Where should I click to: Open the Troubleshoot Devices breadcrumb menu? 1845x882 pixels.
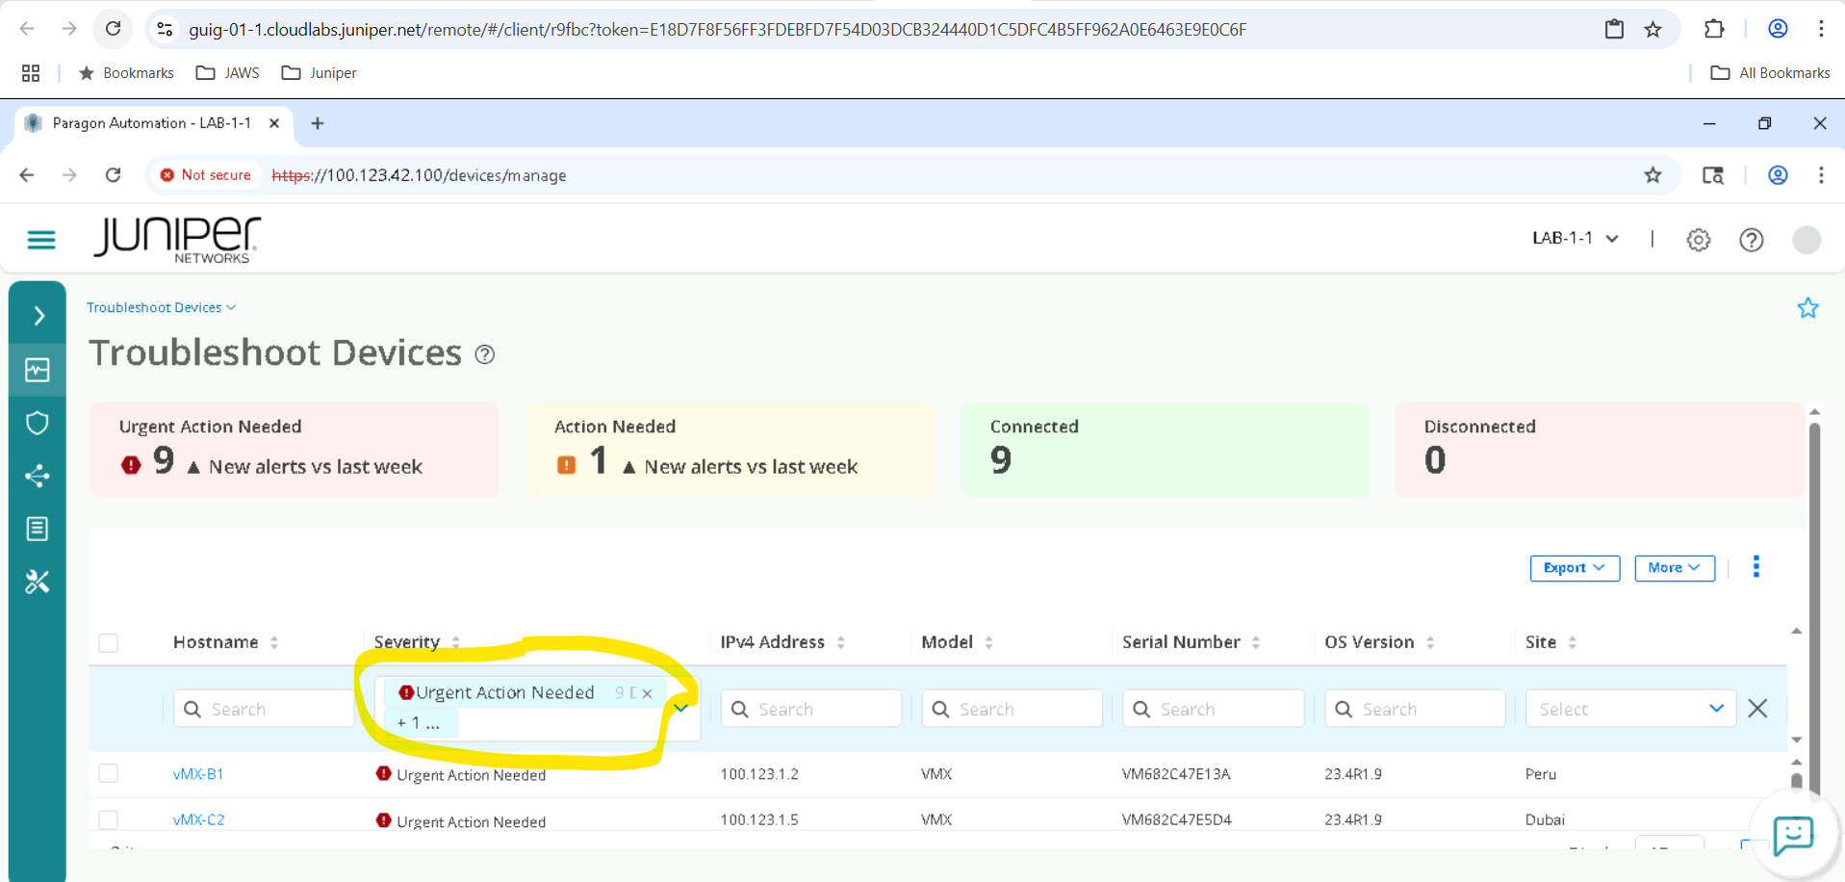coord(161,307)
